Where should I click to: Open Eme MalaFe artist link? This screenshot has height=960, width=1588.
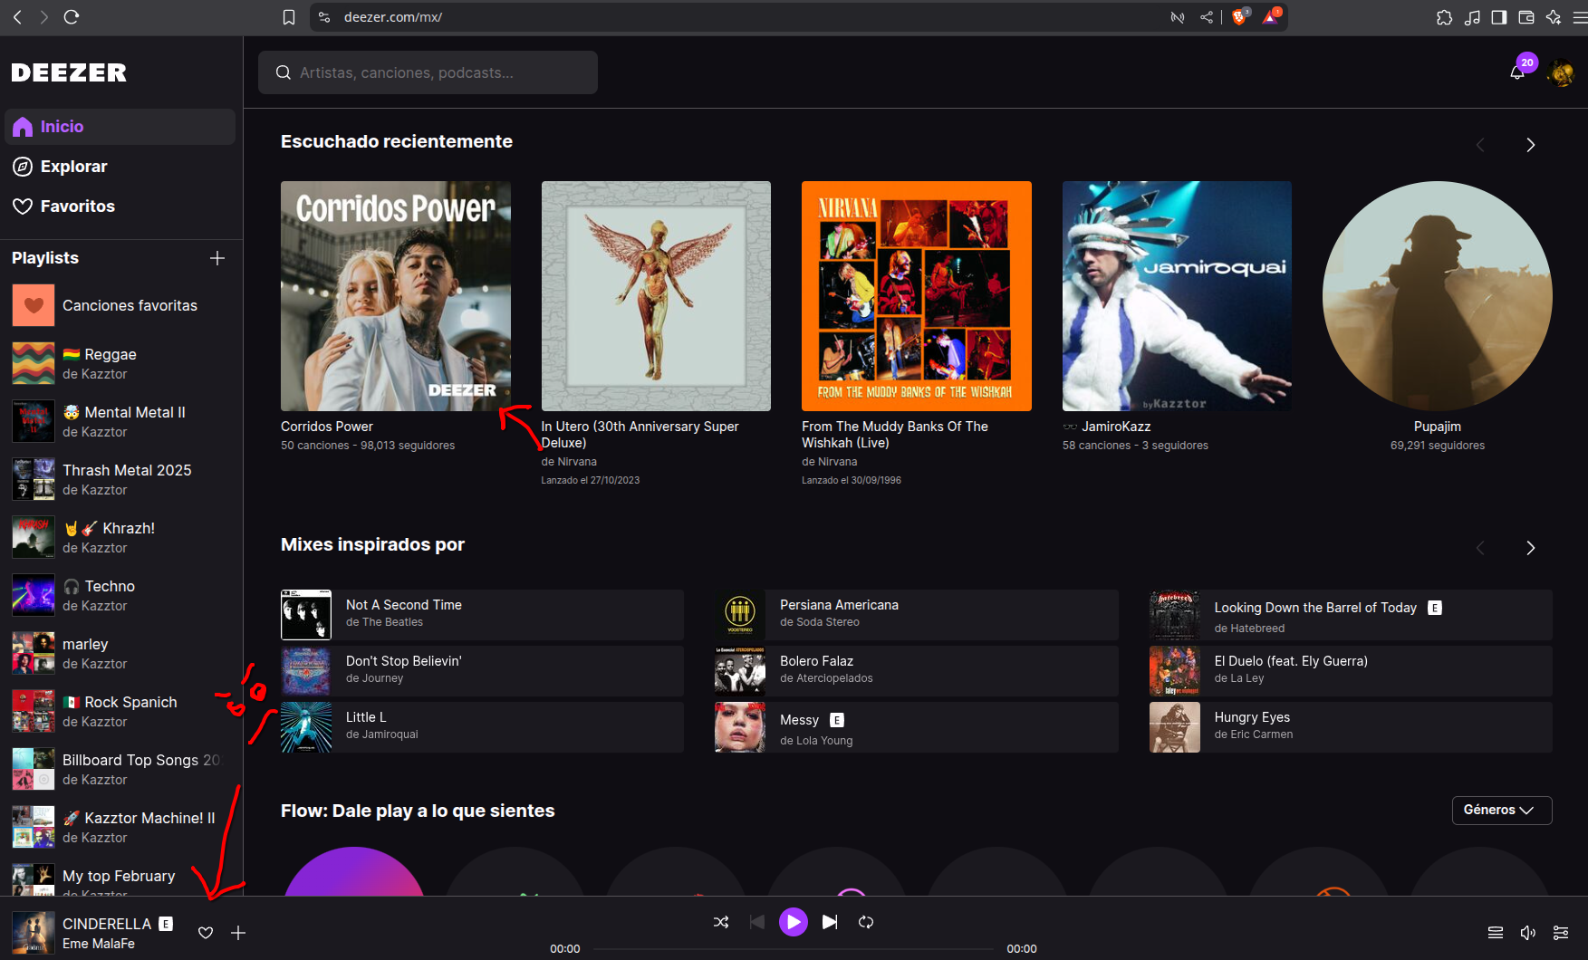pyautogui.click(x=99, y=944)
